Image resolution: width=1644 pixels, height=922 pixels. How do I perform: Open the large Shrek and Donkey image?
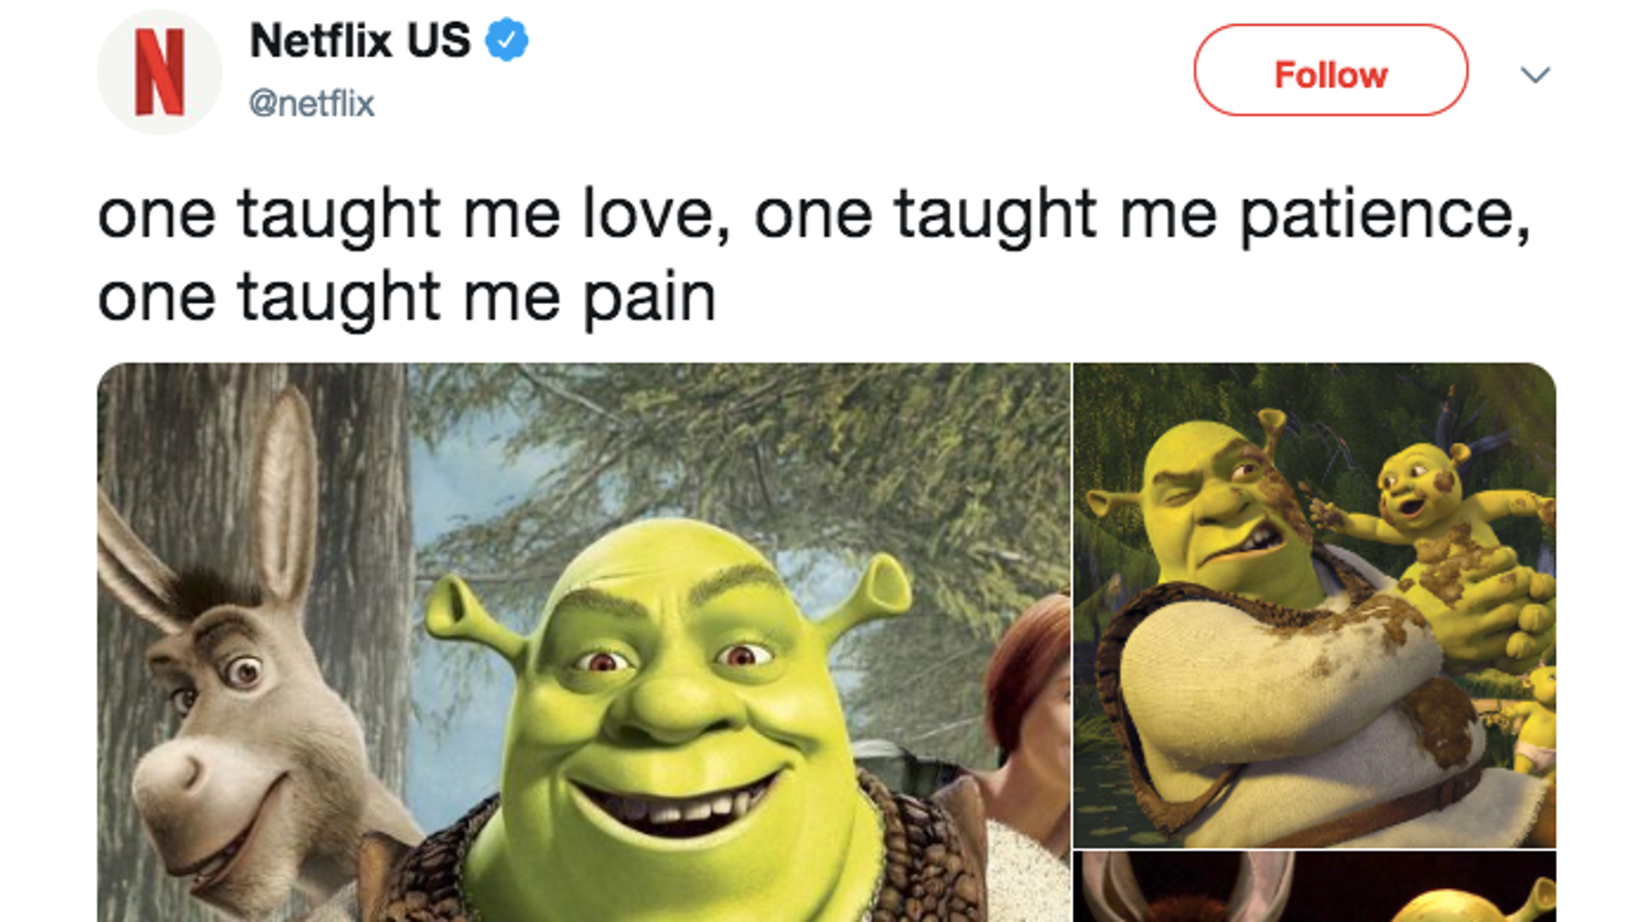(583, 642)
